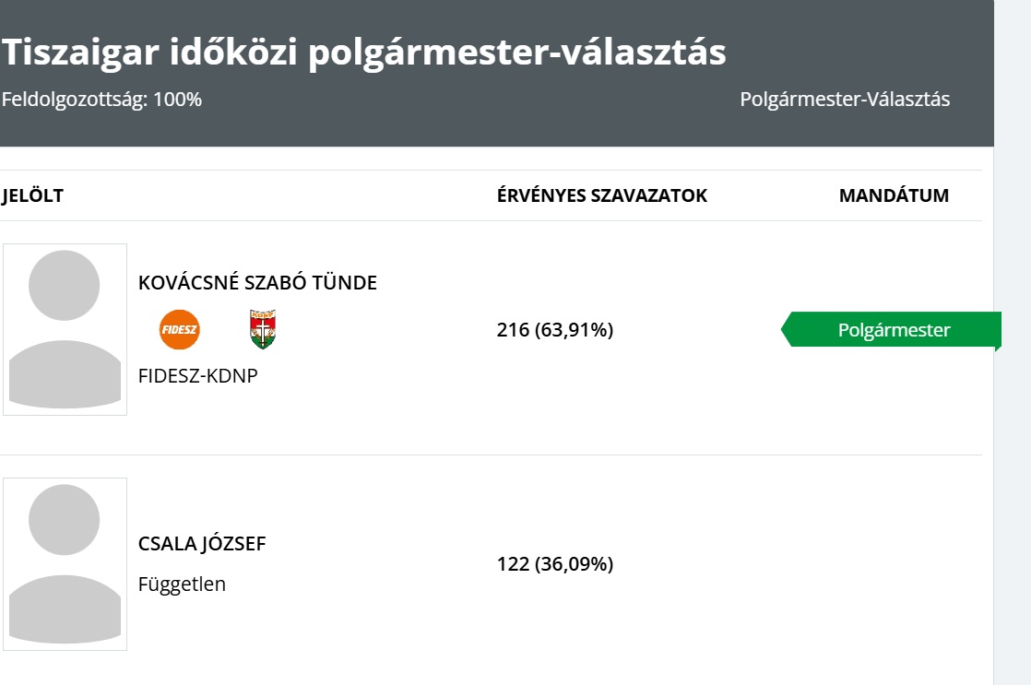
Task: Click the Érvényes szavazatok column header
Action: (x=601, y=195)
